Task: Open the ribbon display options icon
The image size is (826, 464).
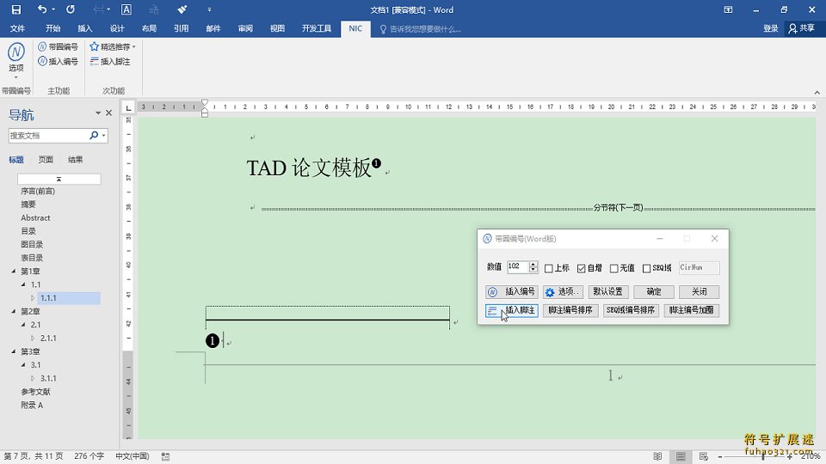Action: (x=728, y=9)
